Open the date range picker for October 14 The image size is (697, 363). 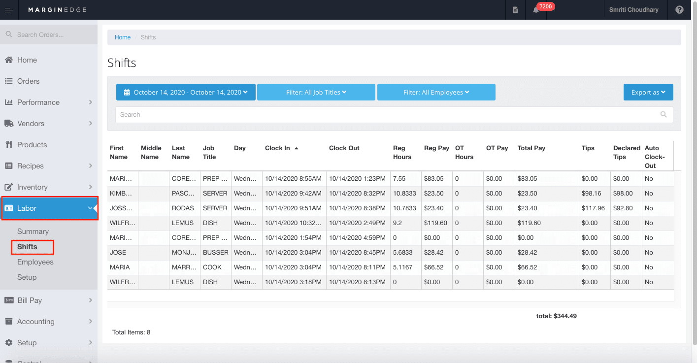[x=186, y=92]
